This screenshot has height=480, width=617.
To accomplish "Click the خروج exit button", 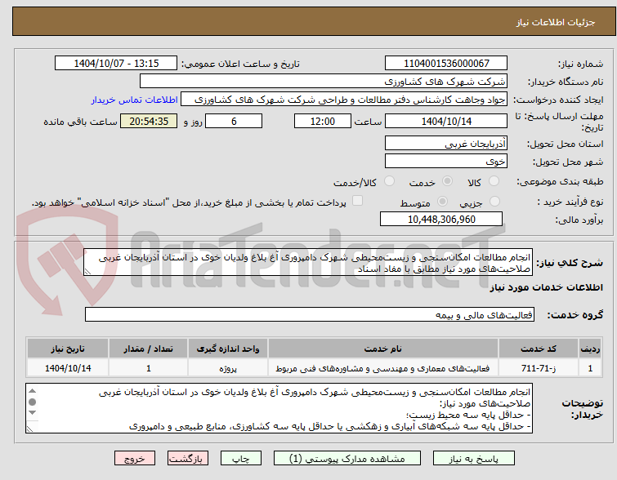I will point(135,459).
